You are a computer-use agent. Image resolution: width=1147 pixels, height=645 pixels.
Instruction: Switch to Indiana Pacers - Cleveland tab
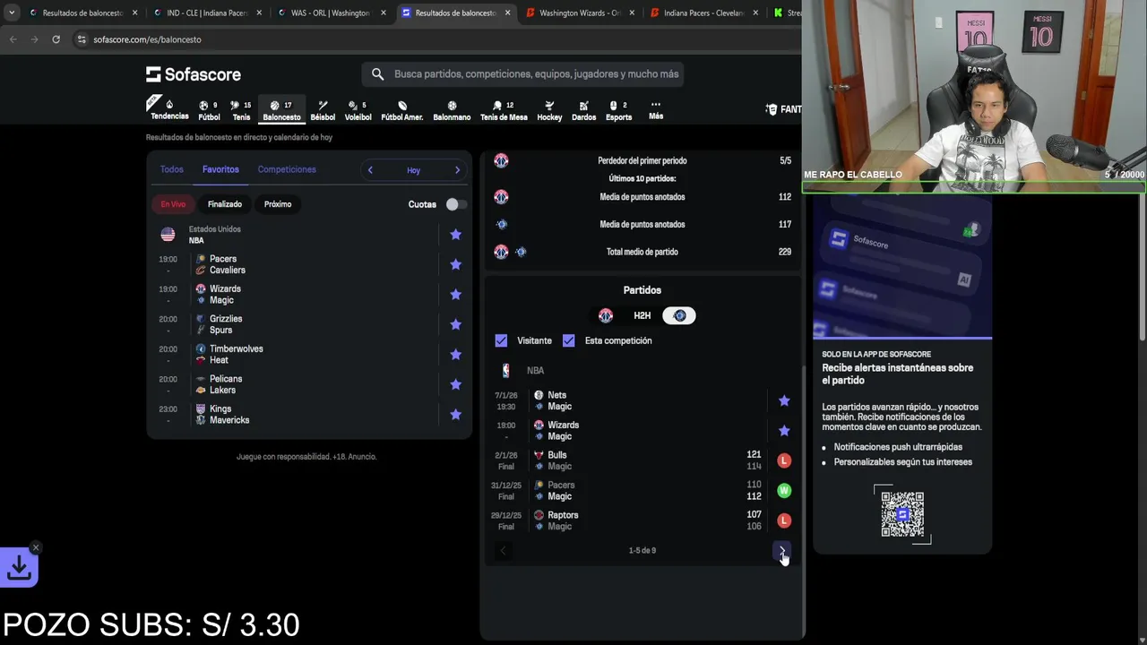pyautogui.click(x=703, y=13)
